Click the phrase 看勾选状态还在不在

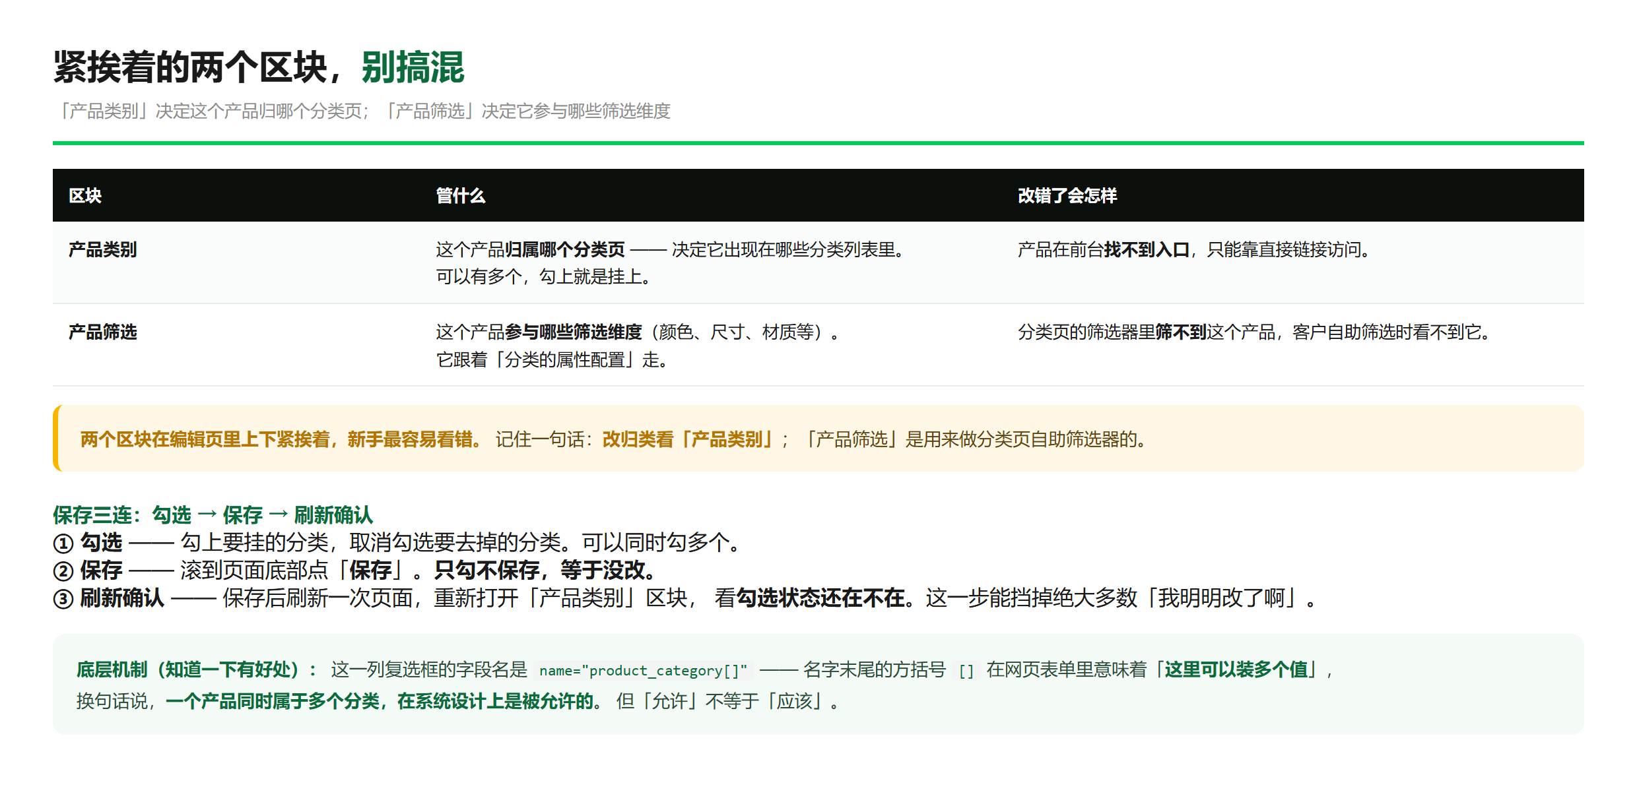click(x=809, y=598)
